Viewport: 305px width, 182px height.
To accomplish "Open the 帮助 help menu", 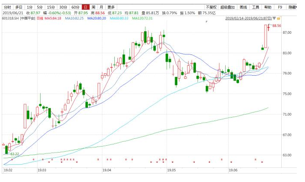I will tap(268, 7).
